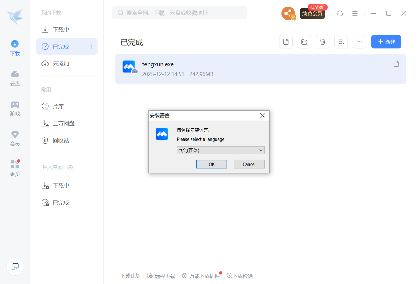Image resolution: width=418 pixels, height=284 pixels.
Task: Open the 游戏 games section
Action: (15, 108)
